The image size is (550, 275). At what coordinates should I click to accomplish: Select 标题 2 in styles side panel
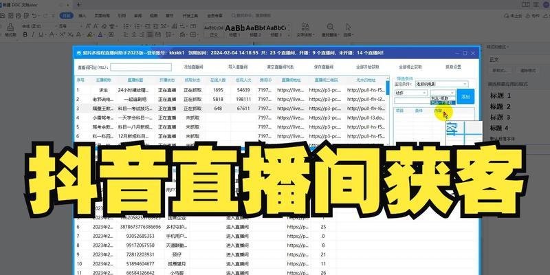(500, 107)
